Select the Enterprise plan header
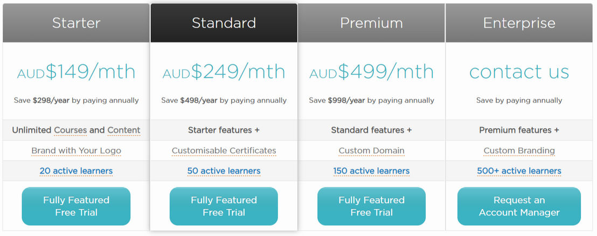597x236 pixels. (x=519, y=23)
